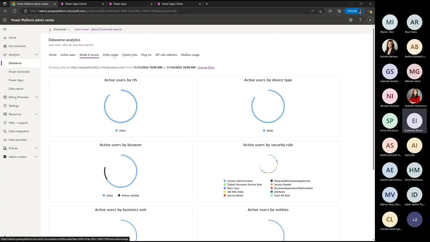The image size is (430, 242).
Task: Click Andreea Adamescu's participant video tile
Action: 414,96
